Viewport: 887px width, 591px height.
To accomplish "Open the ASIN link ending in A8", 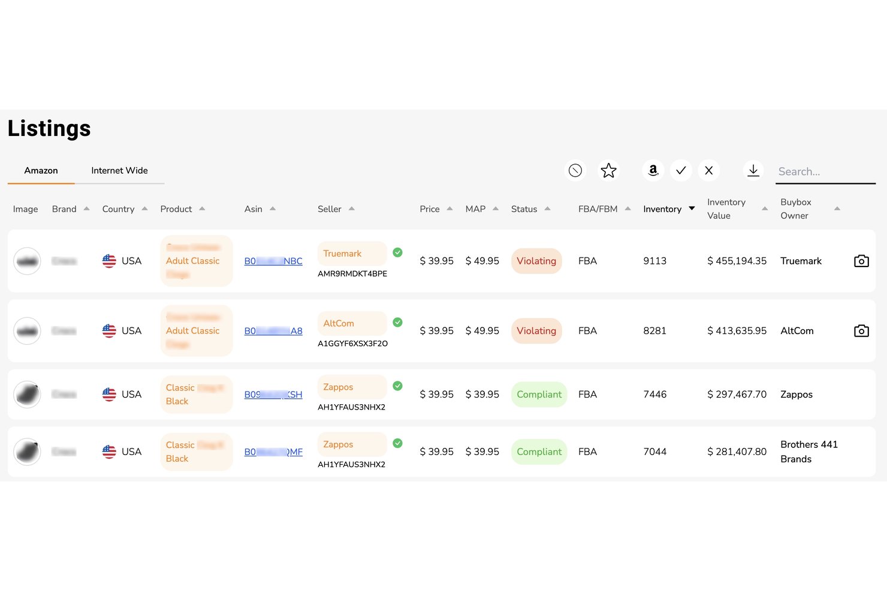I will pos(273,331).
